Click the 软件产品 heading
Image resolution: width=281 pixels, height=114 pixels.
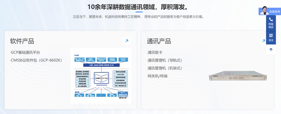click(22, 41)
